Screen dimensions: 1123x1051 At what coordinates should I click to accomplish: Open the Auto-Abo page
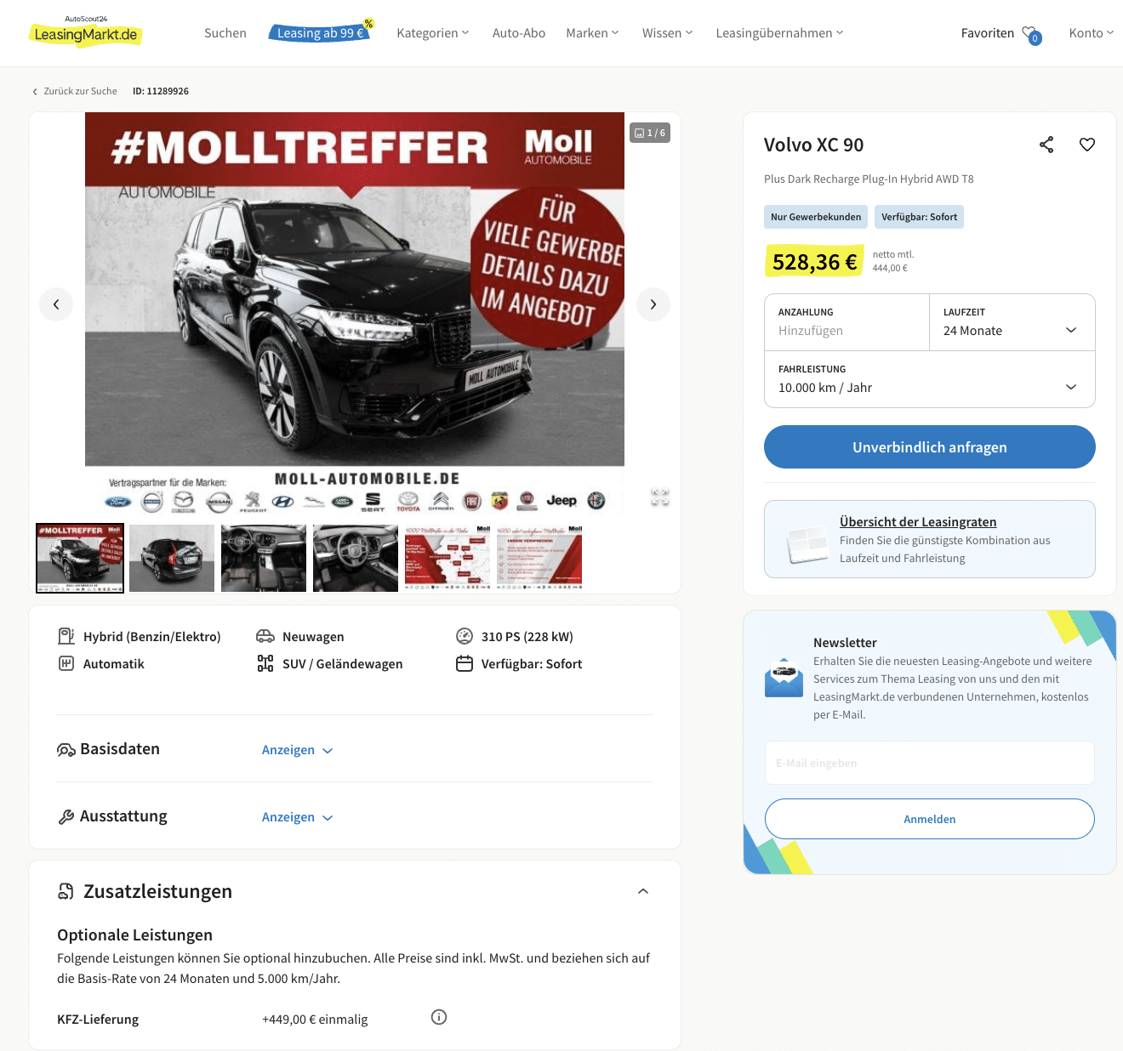pos(519,33)
